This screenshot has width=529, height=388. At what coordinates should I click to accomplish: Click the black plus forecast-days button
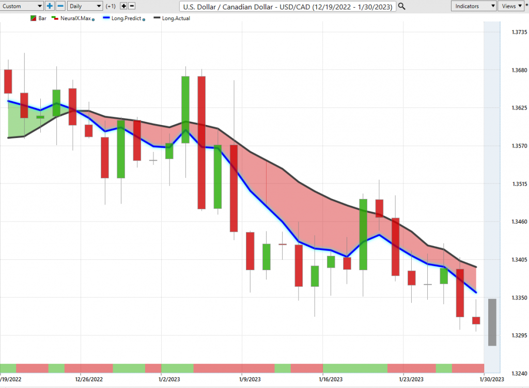pos(123,6)
